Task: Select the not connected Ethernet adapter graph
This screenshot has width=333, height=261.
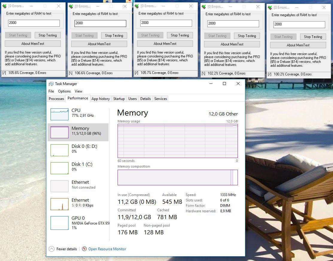Action: click(x=60, y=186)
